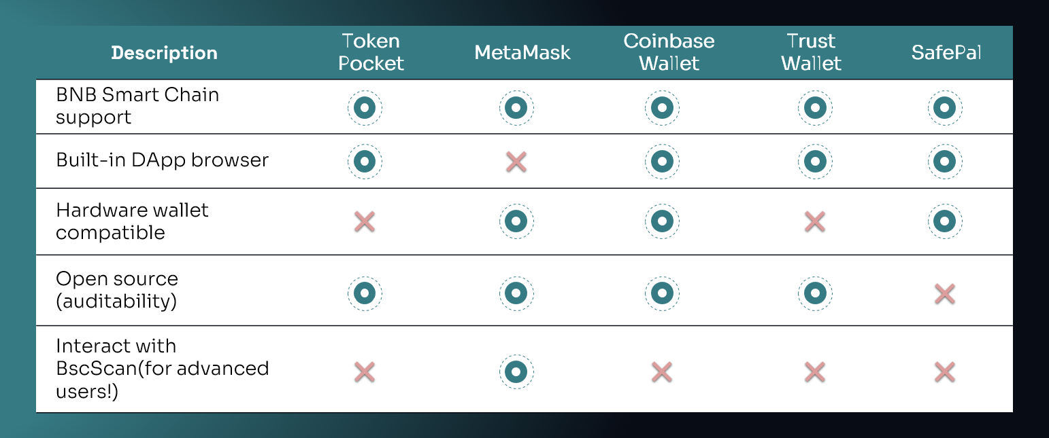Viewport: 1049px width, 438px height.
Task: Click the Token Pocket column header
Action: (x=371, y=52)
